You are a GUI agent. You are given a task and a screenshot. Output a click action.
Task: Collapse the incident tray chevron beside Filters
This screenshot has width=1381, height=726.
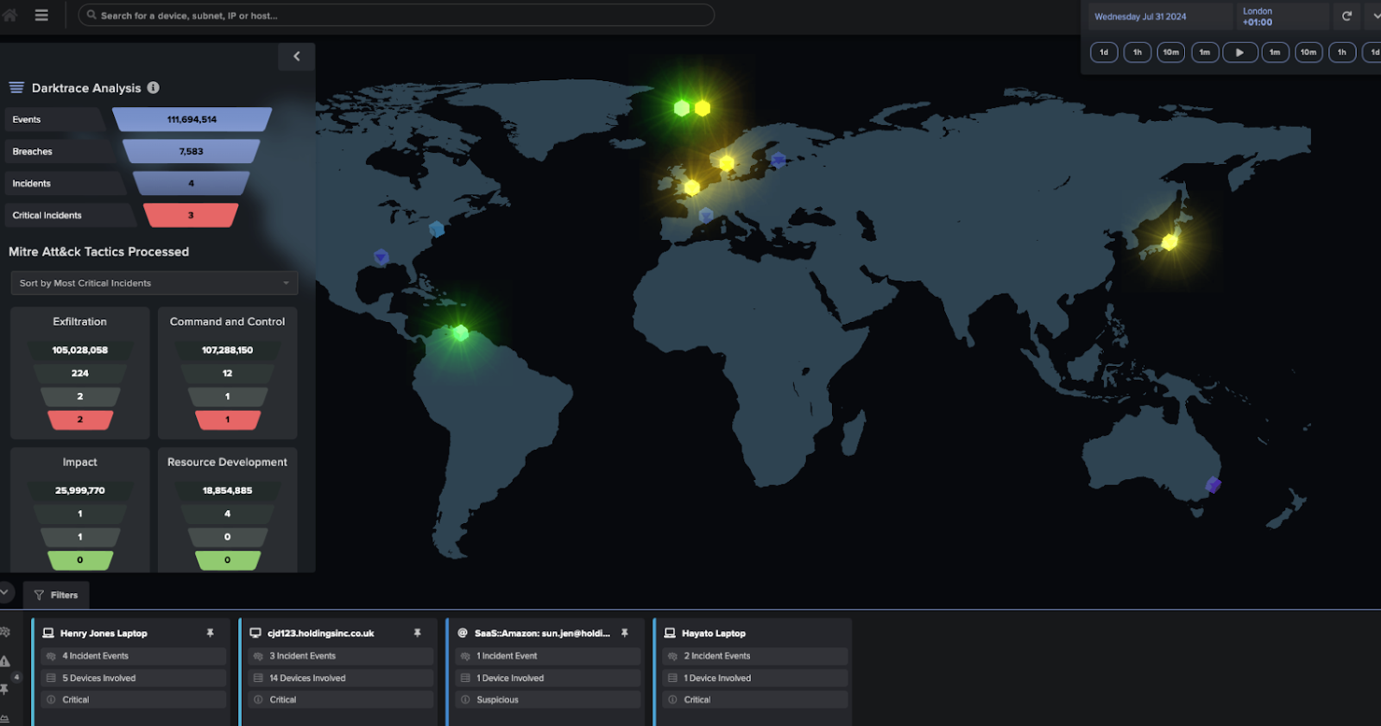(x=5, y=592)
